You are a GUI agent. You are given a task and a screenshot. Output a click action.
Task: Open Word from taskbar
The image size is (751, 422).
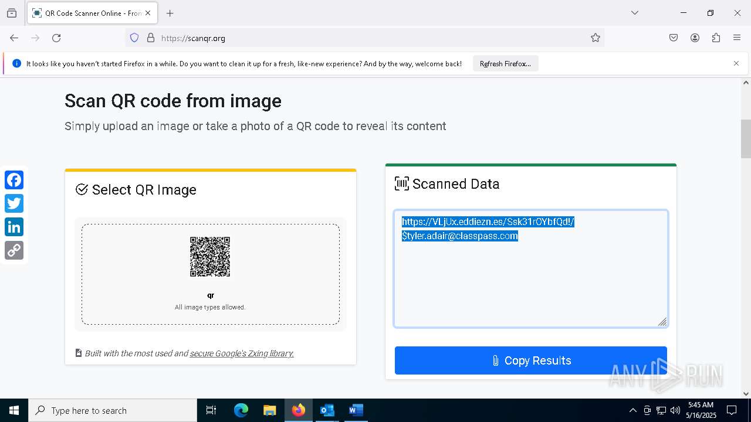356,410
